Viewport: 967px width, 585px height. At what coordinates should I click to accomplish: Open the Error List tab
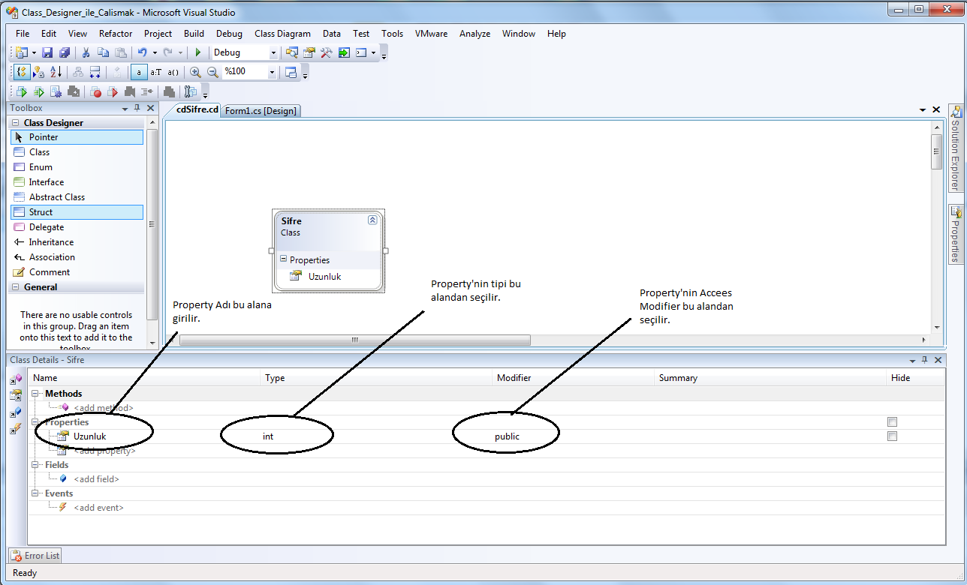(x=35, y=556)
